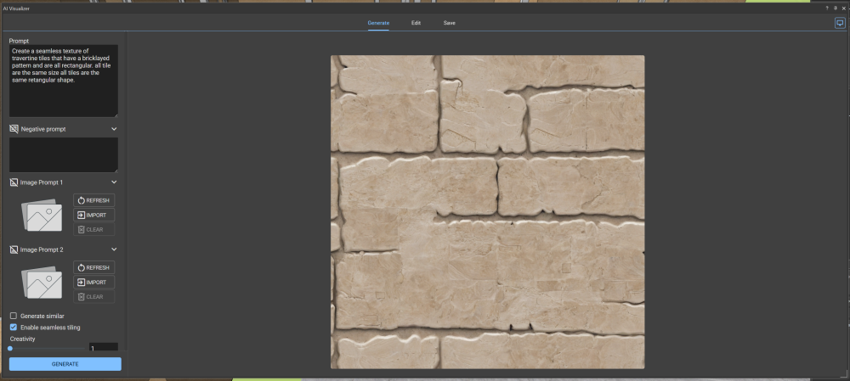Viewport: 850px width, 381px height.
Task: Import an image for Image Prompt 2
Action: 93,282
